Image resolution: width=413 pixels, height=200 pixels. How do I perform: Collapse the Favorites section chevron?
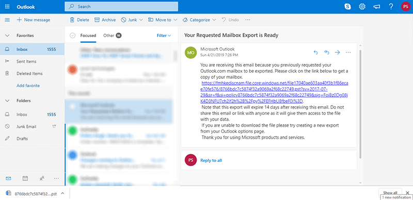(x=7, y=36)
